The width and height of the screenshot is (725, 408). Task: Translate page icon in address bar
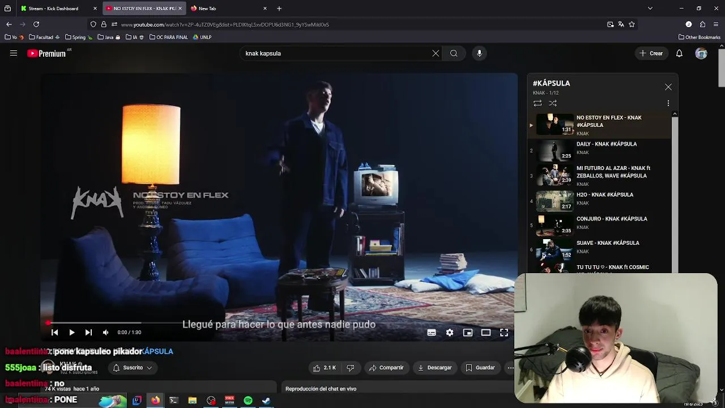tap(621, 24)
